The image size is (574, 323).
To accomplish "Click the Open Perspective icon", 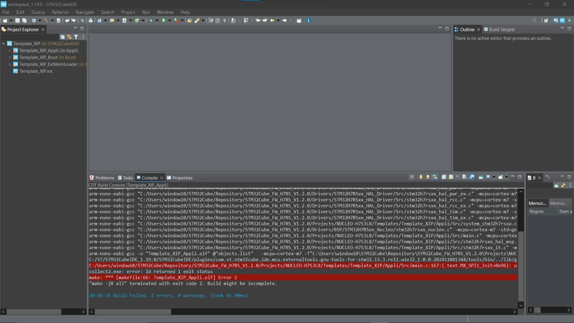I will tap(546, 20).
